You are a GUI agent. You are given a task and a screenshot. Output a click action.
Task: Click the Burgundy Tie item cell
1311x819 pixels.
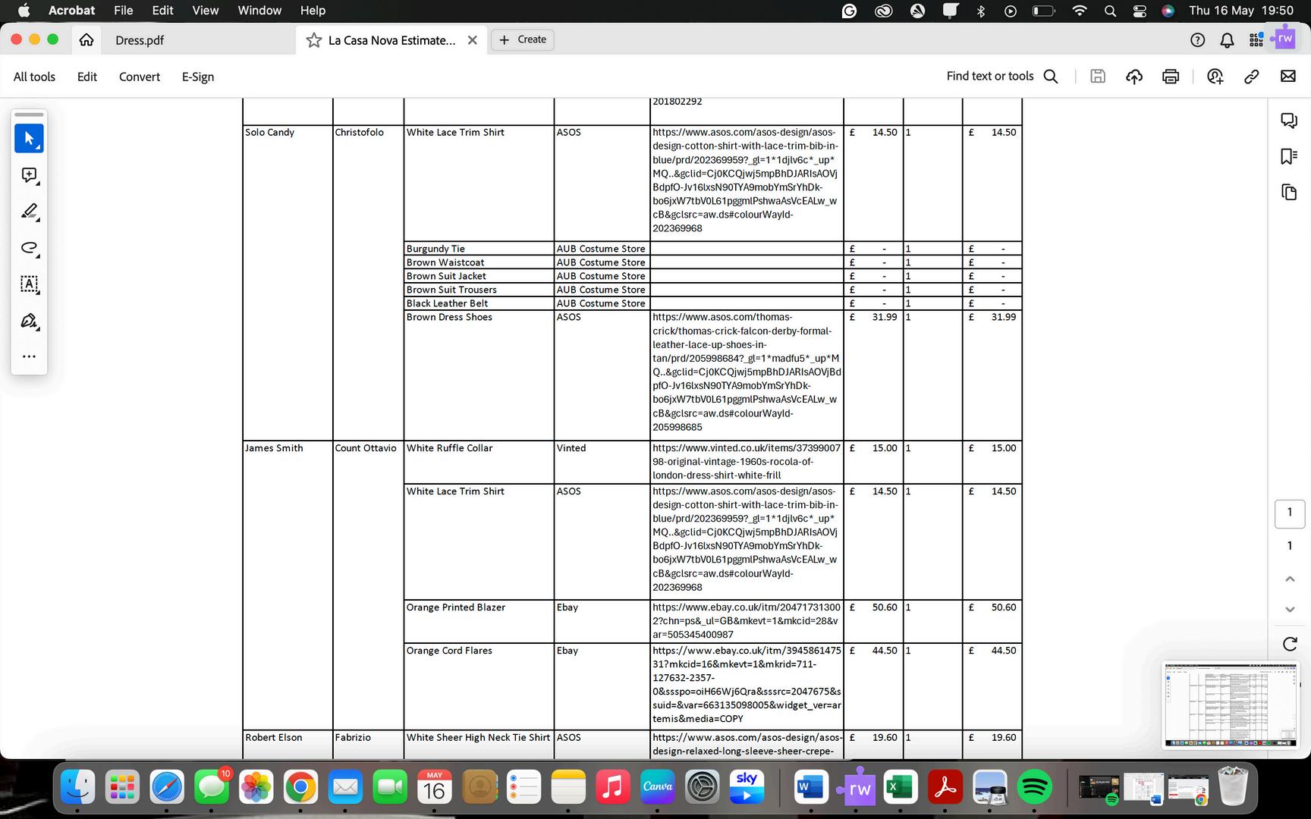(x=479, y=249)
